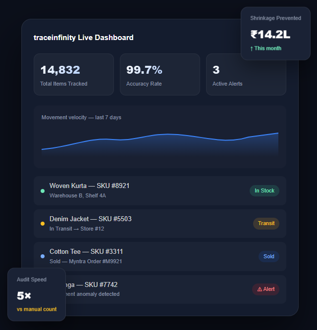Click the vs manual count label
317x330 pixels.
[x=37, y=309]
